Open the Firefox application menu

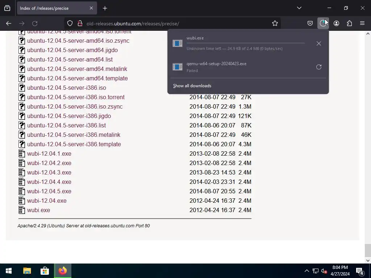pyautogui.click(x=362, y=24)
